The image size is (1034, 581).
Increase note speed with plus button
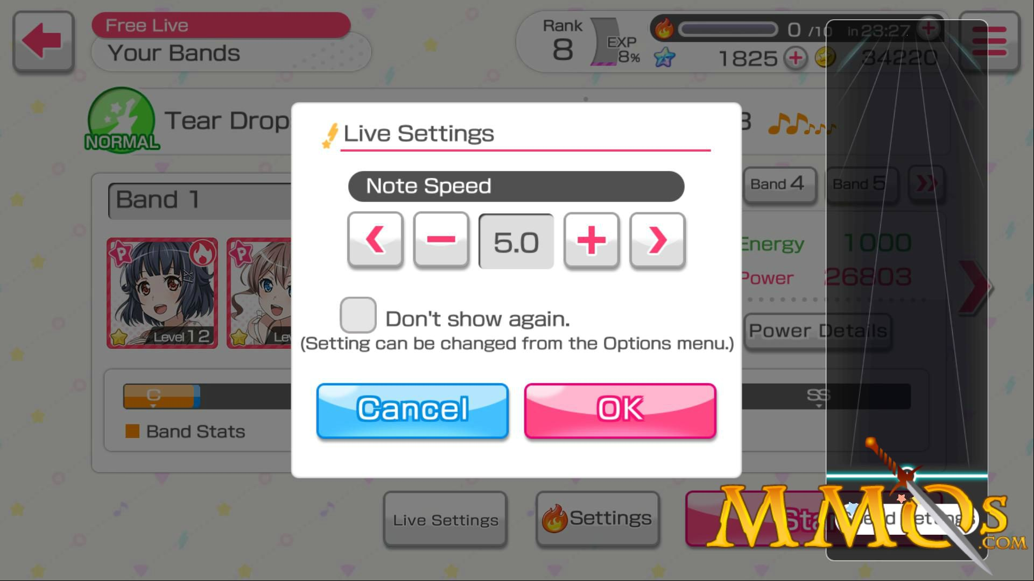pyautogui.click(x=591, y=240)
